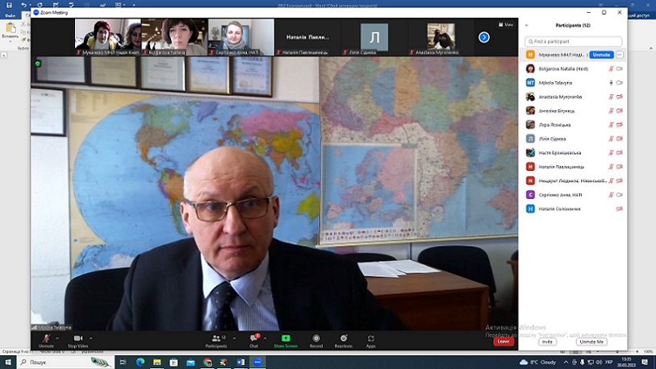The width and height of the screenshot is (656, 369).
Task: Click Bolgarova Natalia muted mic icon
Action: tap(611, 68)
